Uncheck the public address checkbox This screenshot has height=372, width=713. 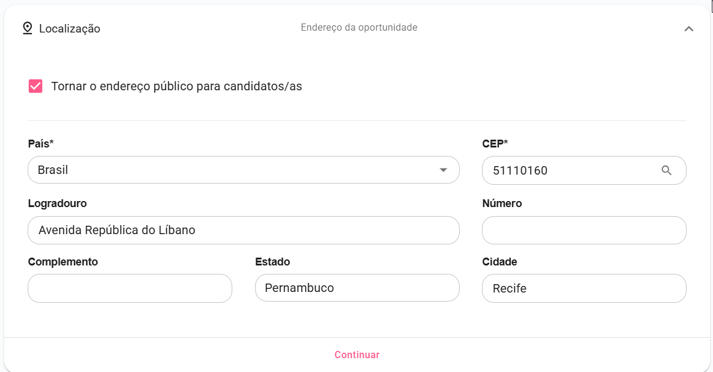pos(35,86)
